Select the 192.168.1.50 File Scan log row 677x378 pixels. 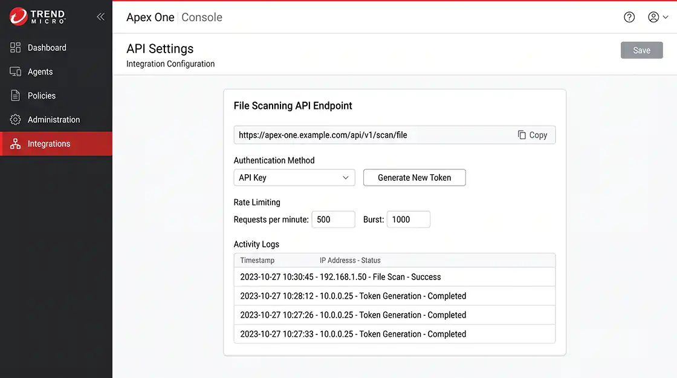click(395, 277)
